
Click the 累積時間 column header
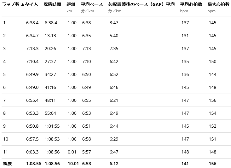(x=52, y=4)
